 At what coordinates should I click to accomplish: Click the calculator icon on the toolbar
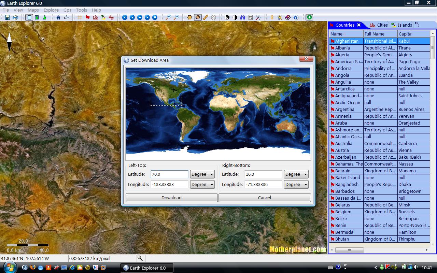coord(251,17)
